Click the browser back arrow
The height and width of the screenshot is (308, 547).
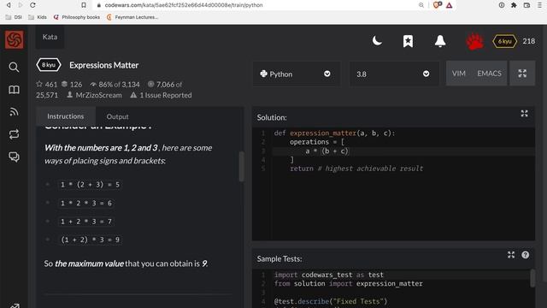9,5
